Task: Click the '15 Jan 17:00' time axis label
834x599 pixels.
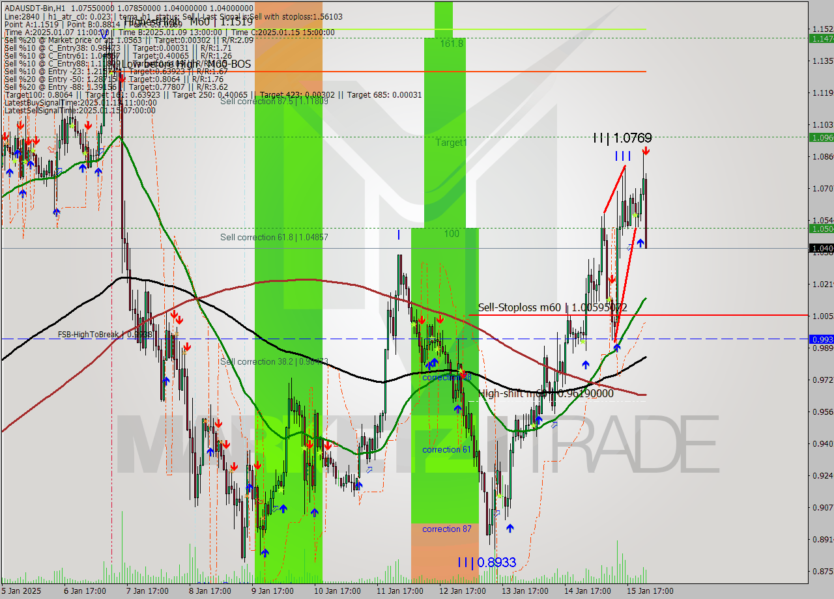Action: click(650, 591)
